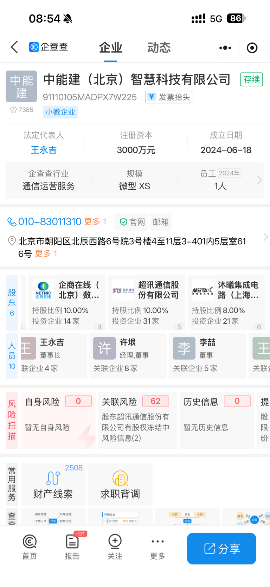
Task: Tap the battery 86 indicator
Action: pyautogui.click(x=236, y=18)
